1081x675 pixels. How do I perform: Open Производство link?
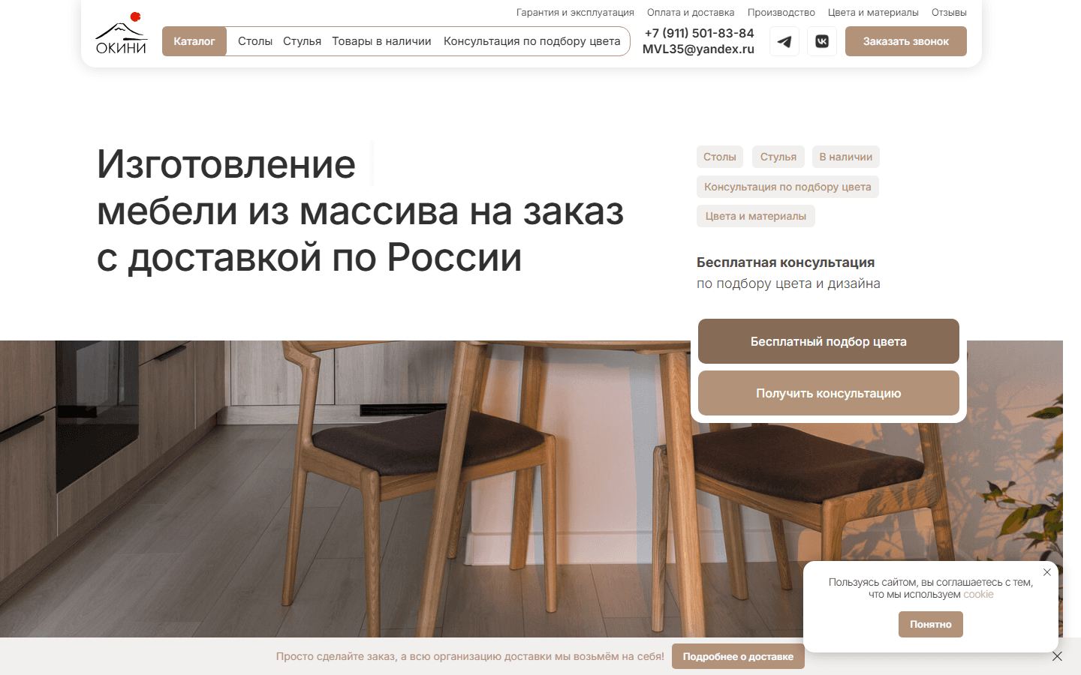[781, 12]
